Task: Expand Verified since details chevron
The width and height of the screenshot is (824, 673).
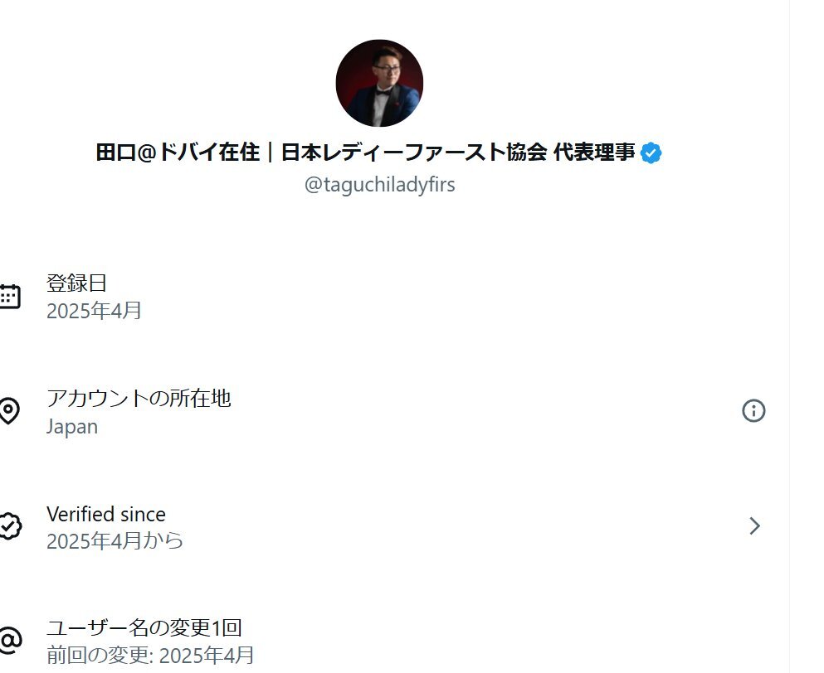Action: pos(754,526)
